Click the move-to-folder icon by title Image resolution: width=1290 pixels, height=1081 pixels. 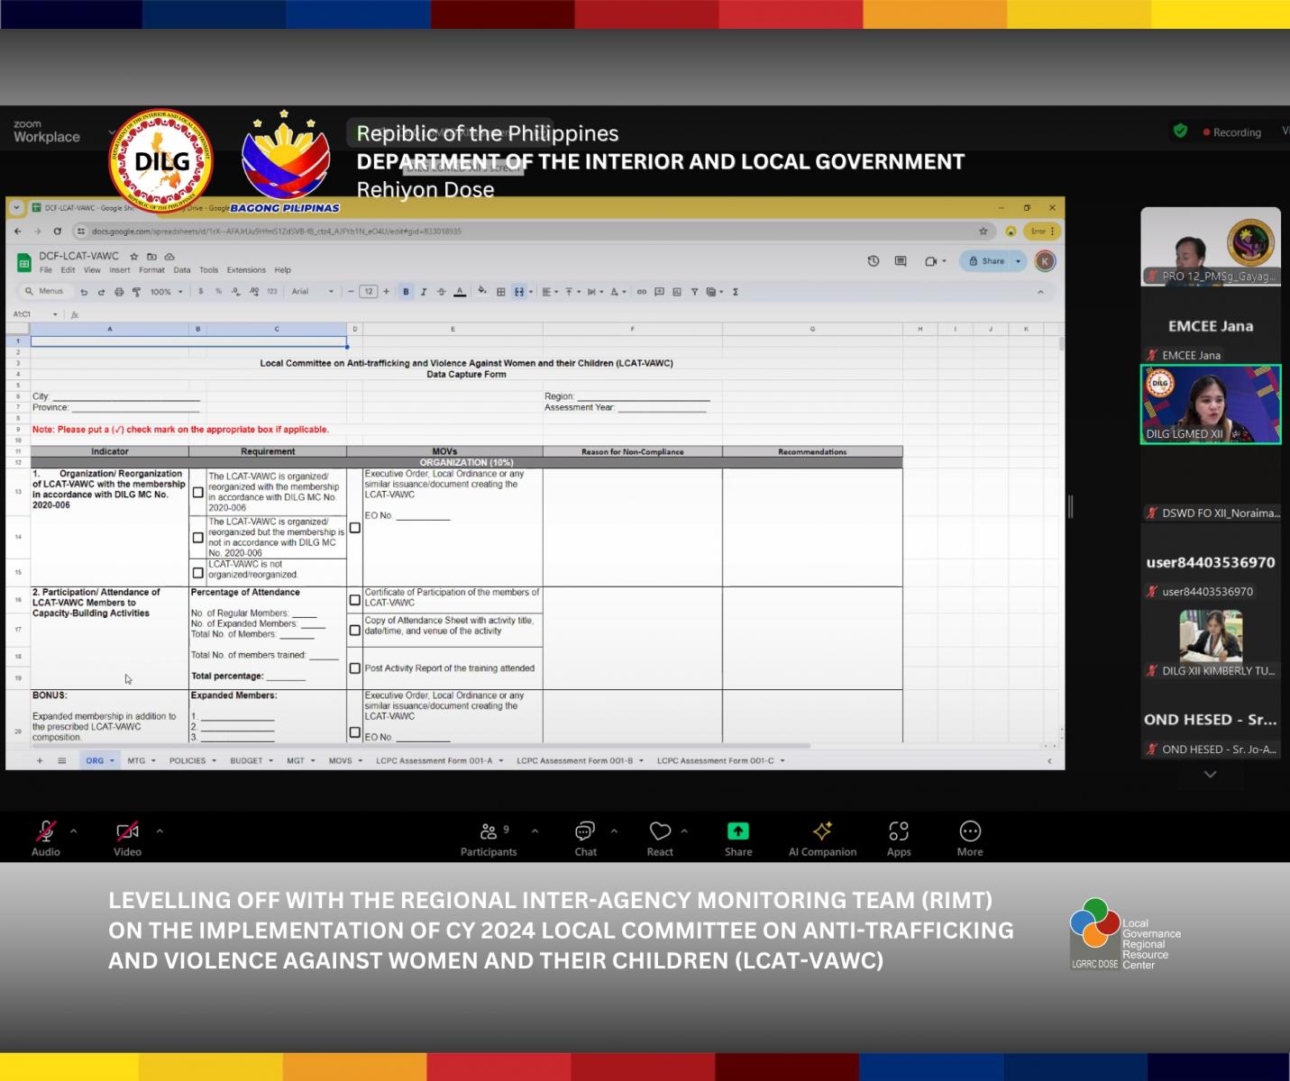point(151,257)
